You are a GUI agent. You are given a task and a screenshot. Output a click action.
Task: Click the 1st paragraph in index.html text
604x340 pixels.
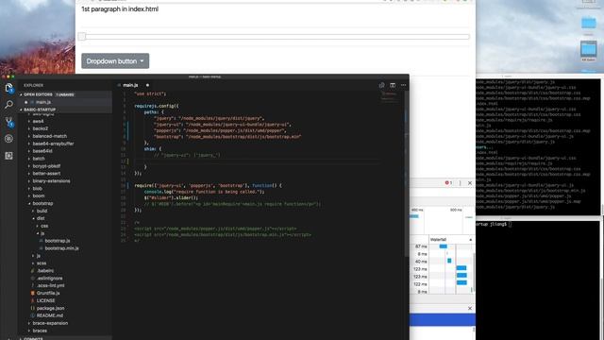[x=120, y=8]
